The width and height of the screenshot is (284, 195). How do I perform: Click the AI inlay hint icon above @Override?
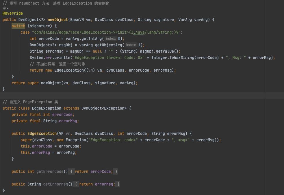[x=4, y=8]
